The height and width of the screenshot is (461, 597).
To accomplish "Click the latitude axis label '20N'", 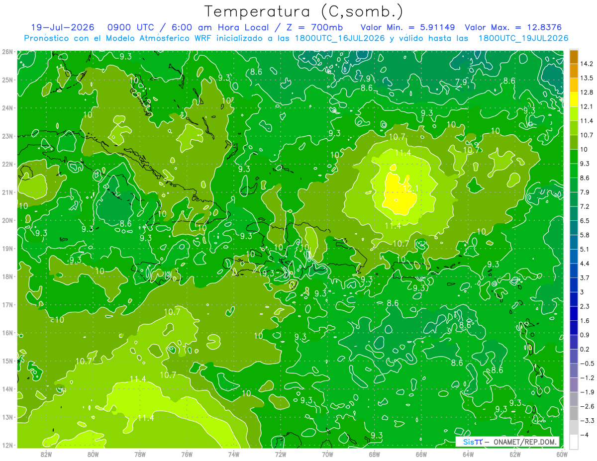I will pyautogui.click(x=7, y=220).
